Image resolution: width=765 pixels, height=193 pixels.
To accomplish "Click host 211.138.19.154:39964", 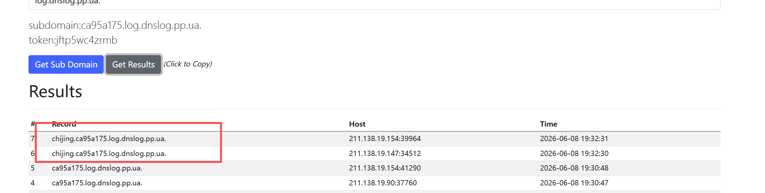I will [x=385, y=139].
